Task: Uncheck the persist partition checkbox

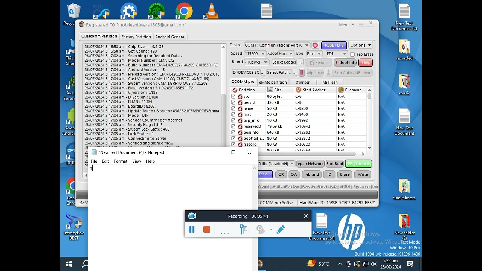Action: click(233, 102)
